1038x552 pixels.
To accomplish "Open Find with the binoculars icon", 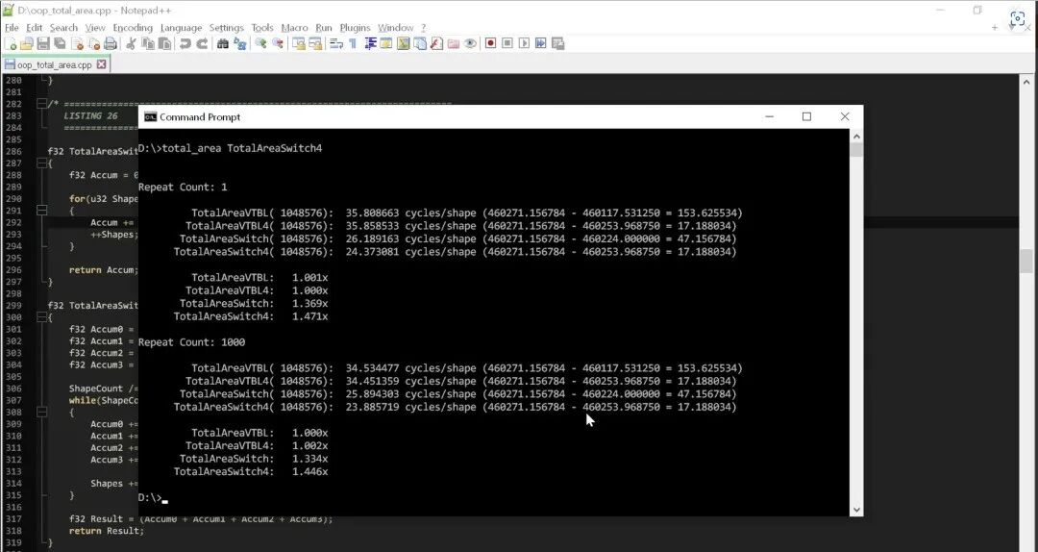I will pos(223,43).
